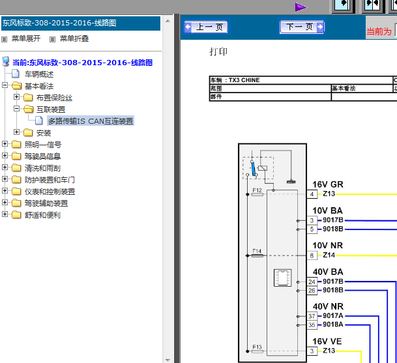
Task: Click the purple play arrow icon
Action: [x=301, y=7]
